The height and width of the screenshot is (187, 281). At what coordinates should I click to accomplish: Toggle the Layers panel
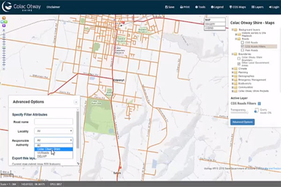(x=257, y=7)
